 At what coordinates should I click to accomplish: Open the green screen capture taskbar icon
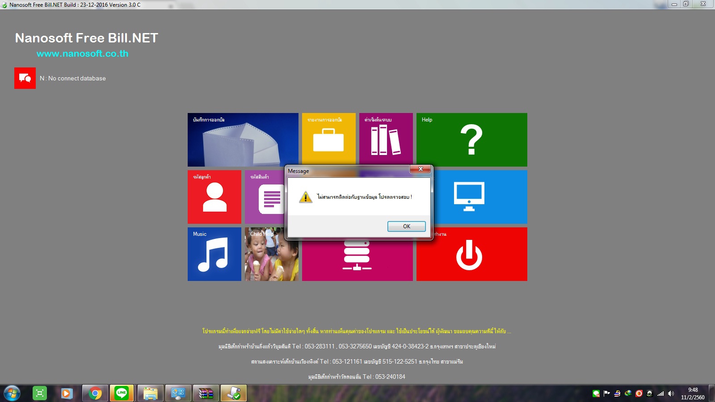(40, 394)
